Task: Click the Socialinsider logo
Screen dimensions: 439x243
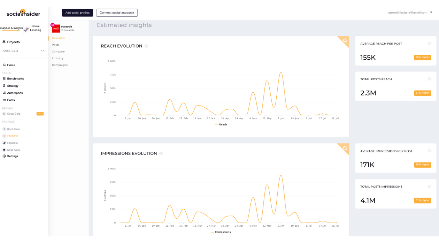Action: click(x=23, y=13)
